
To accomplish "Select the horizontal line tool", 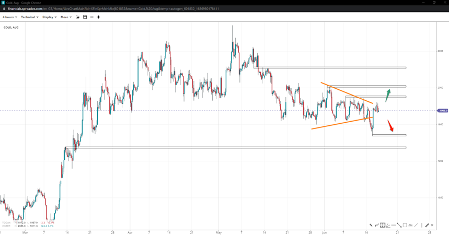I will (394, 225).
